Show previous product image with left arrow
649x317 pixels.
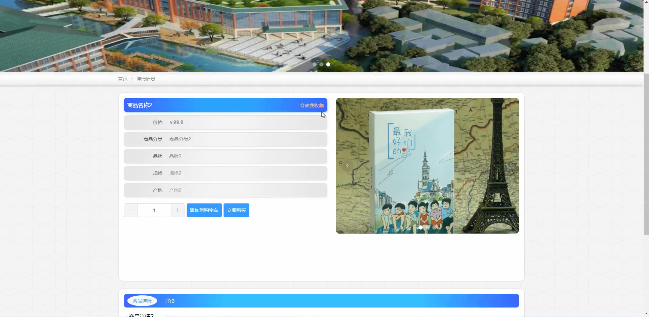(347, 166)
